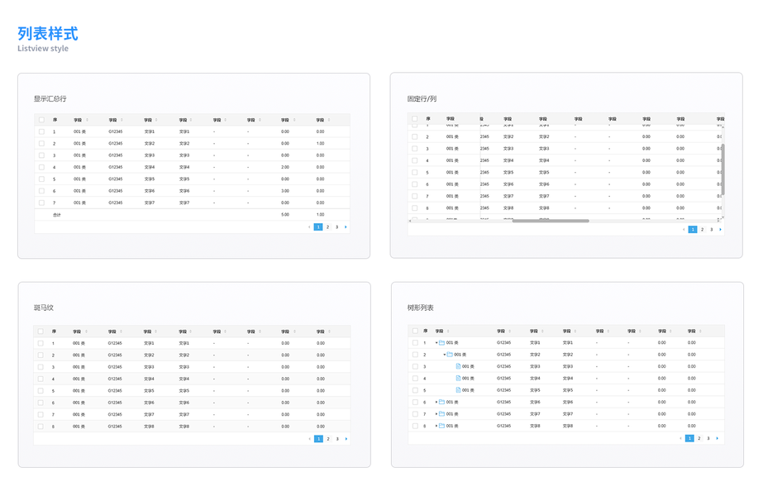Click folder icon in row 7 of 树形列表
763x496 pixels.
pyautogui.click(x=441, y=413)
